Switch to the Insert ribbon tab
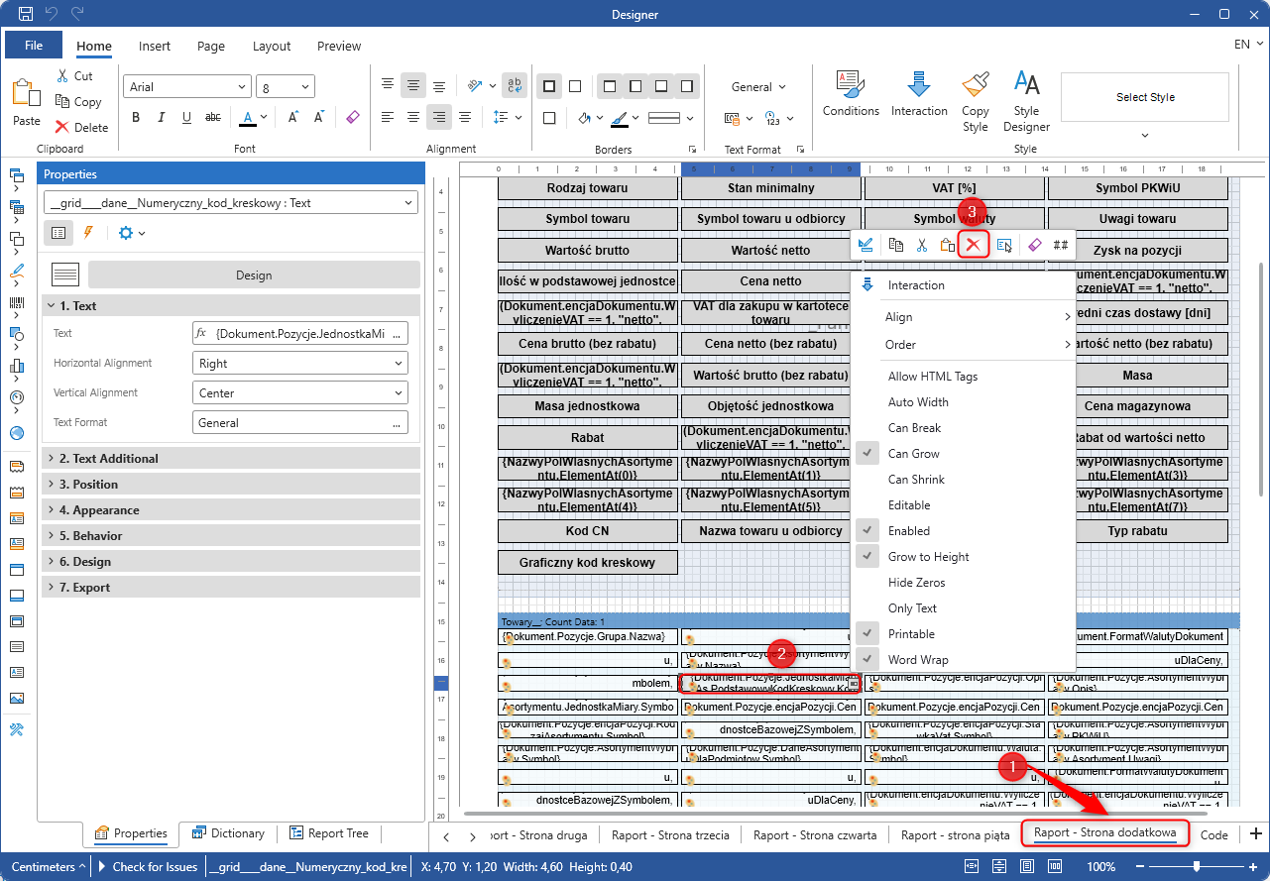The width and height of the screenshot is (1270, 881). (155, 46)
